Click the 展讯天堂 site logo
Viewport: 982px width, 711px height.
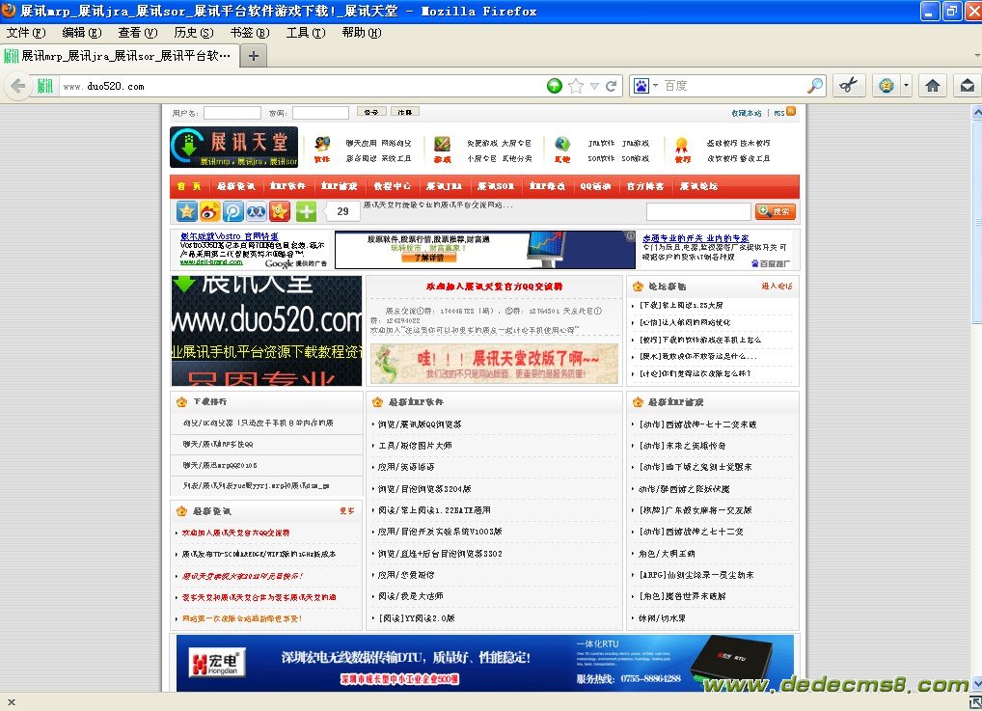233,147
